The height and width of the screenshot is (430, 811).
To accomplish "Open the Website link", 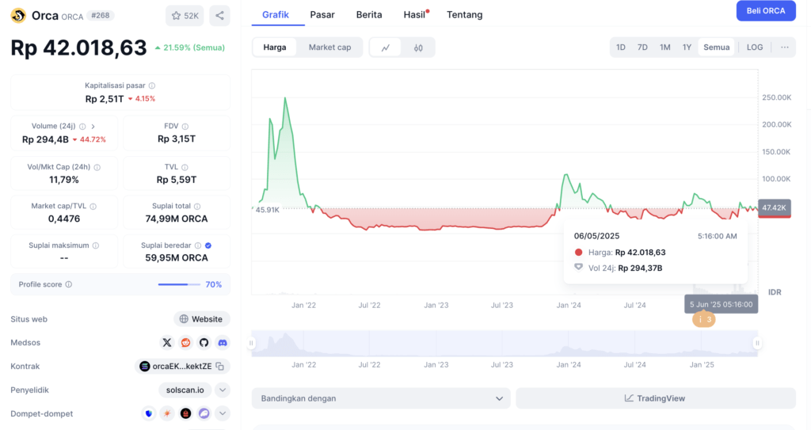I will [x=202, y=319].
